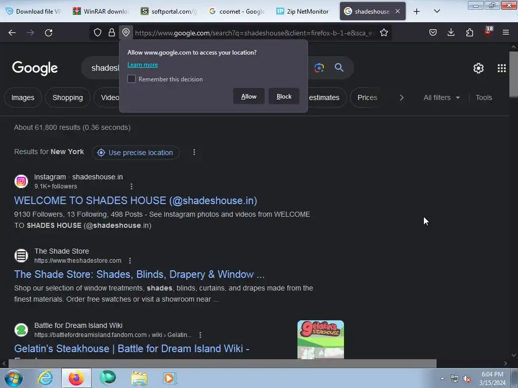Switch to softportal.com tab
This screenshot has height=388, width=518.
tap(169, 12)
